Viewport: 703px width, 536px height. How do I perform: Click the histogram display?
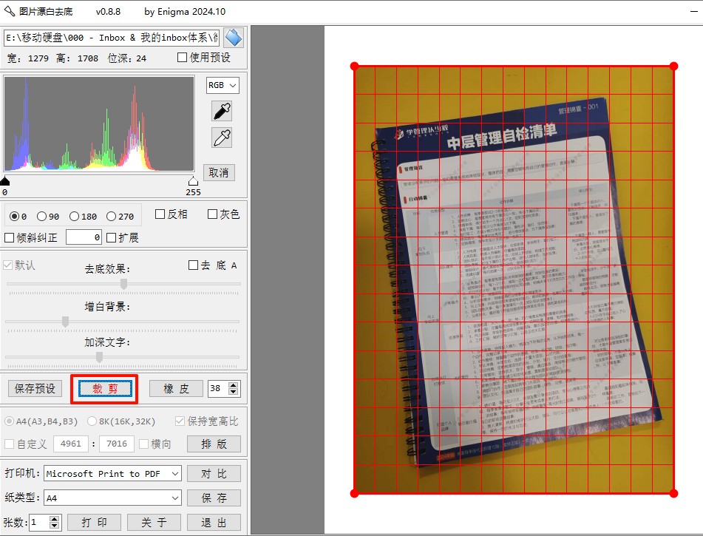click(x=99, y=123)
